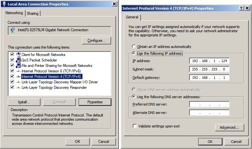Click the Preferred DNS server field
Screen dimensions: 252x149
tap(209, 104)
